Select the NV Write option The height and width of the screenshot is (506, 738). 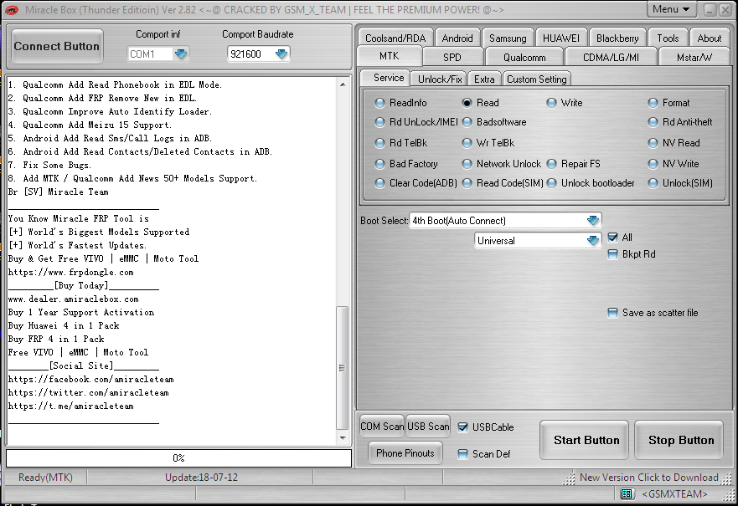pos(653,164)
